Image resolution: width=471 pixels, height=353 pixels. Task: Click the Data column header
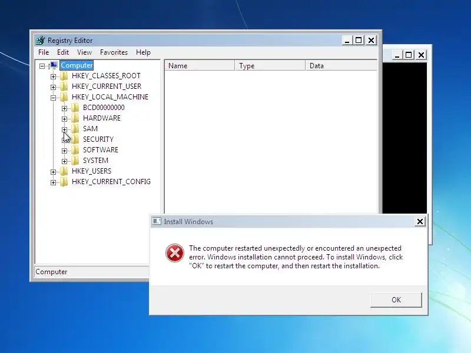click(x=341, y=66)
